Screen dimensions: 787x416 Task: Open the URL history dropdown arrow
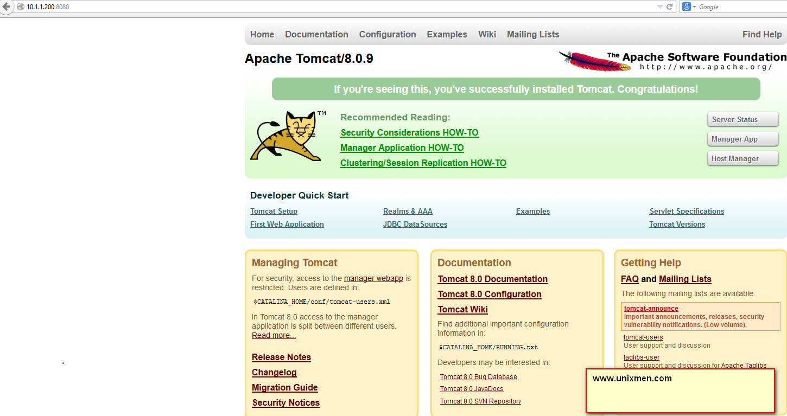coord(660,7)
